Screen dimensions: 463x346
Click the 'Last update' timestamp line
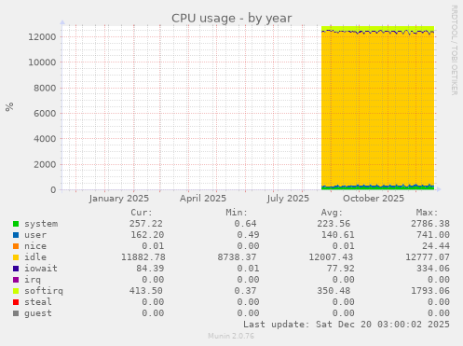[x=347, y=325]
